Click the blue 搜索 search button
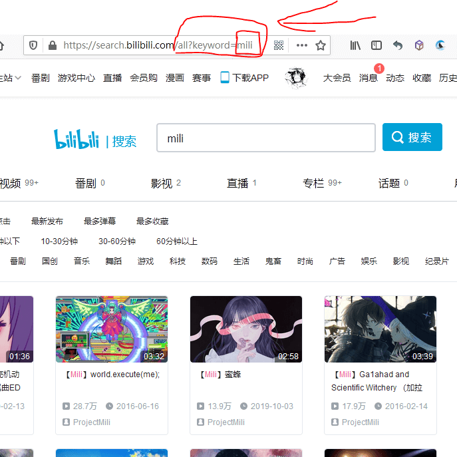 pos(412,137)
